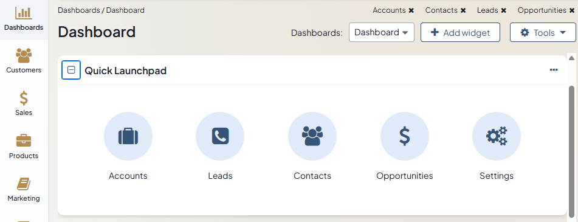Screen dimensions: 578x222
Task: Click the Dashboards breadcrumb link
Action: coord(79,10)
